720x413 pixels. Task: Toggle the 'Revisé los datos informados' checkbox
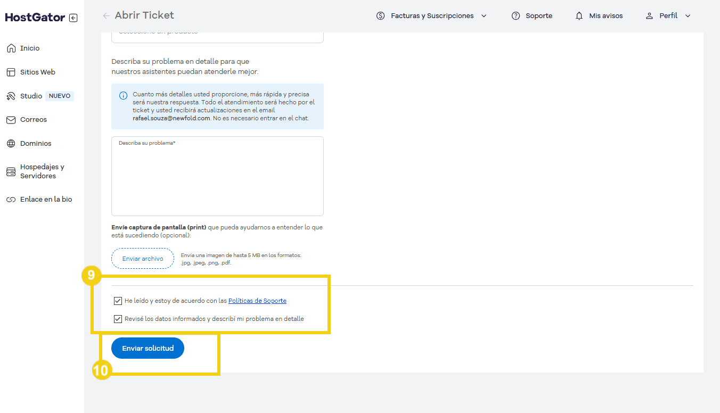[x=118, y=319]
